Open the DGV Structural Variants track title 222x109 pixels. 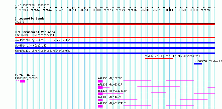(x=35, y=32)
